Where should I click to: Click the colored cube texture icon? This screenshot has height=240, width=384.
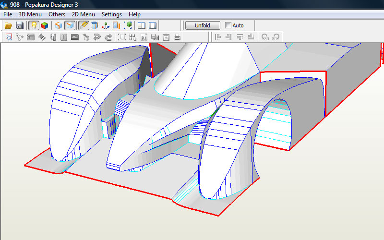click(x=45, y=25)
